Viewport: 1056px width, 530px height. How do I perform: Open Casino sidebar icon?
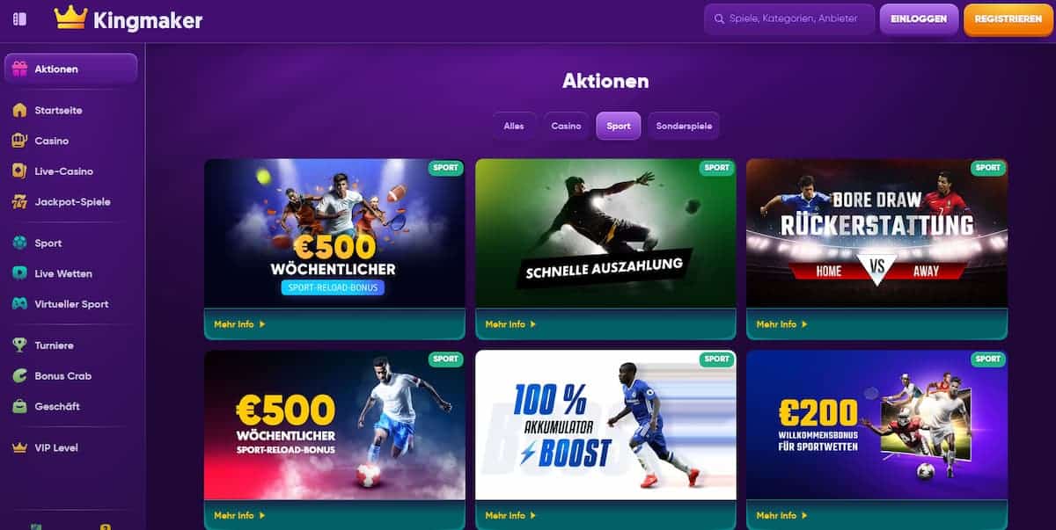(19, 141)
